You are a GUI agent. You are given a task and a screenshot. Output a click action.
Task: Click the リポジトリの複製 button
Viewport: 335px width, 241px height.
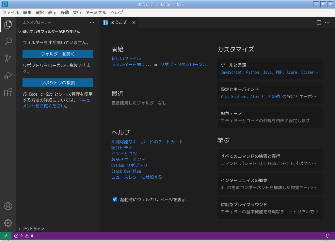click(x=58, y=83)
